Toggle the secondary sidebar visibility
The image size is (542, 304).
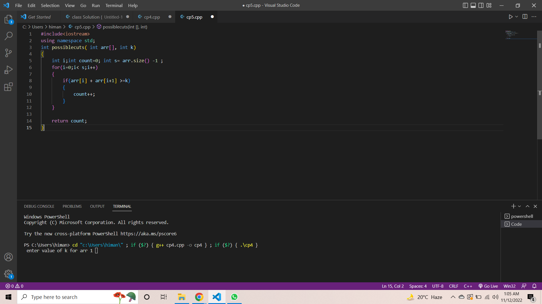point(481,5)
